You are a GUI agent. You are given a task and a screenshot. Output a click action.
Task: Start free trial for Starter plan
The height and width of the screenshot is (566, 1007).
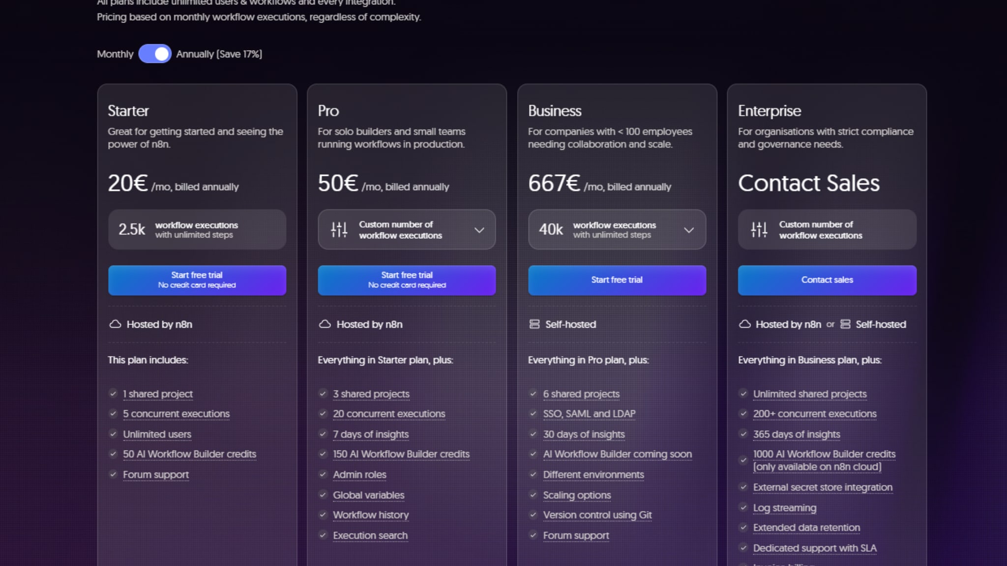click(197, 280)
